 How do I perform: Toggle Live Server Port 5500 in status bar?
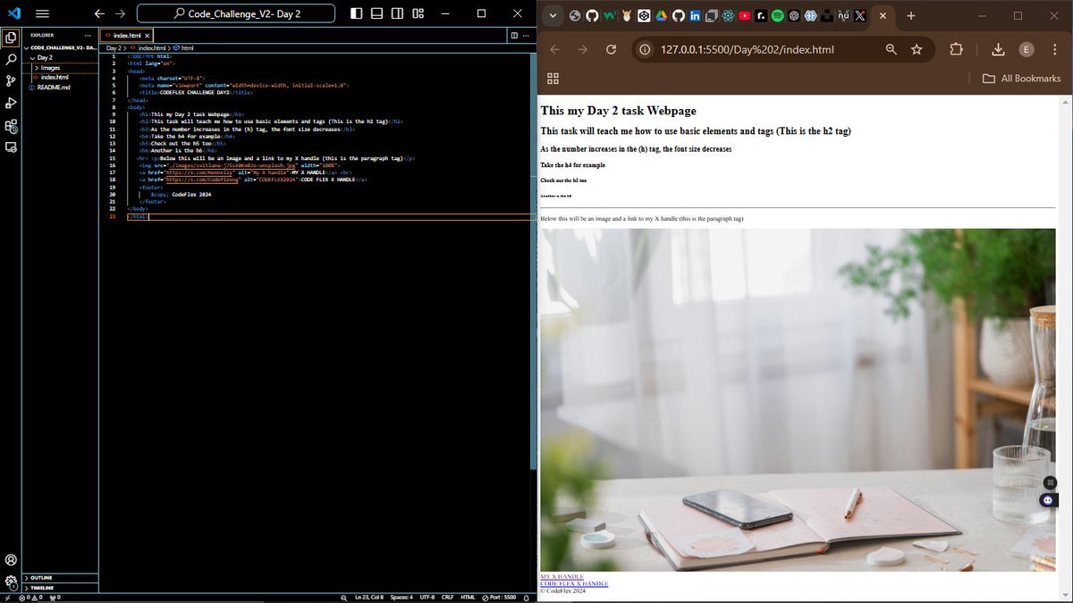coord(499,597)
